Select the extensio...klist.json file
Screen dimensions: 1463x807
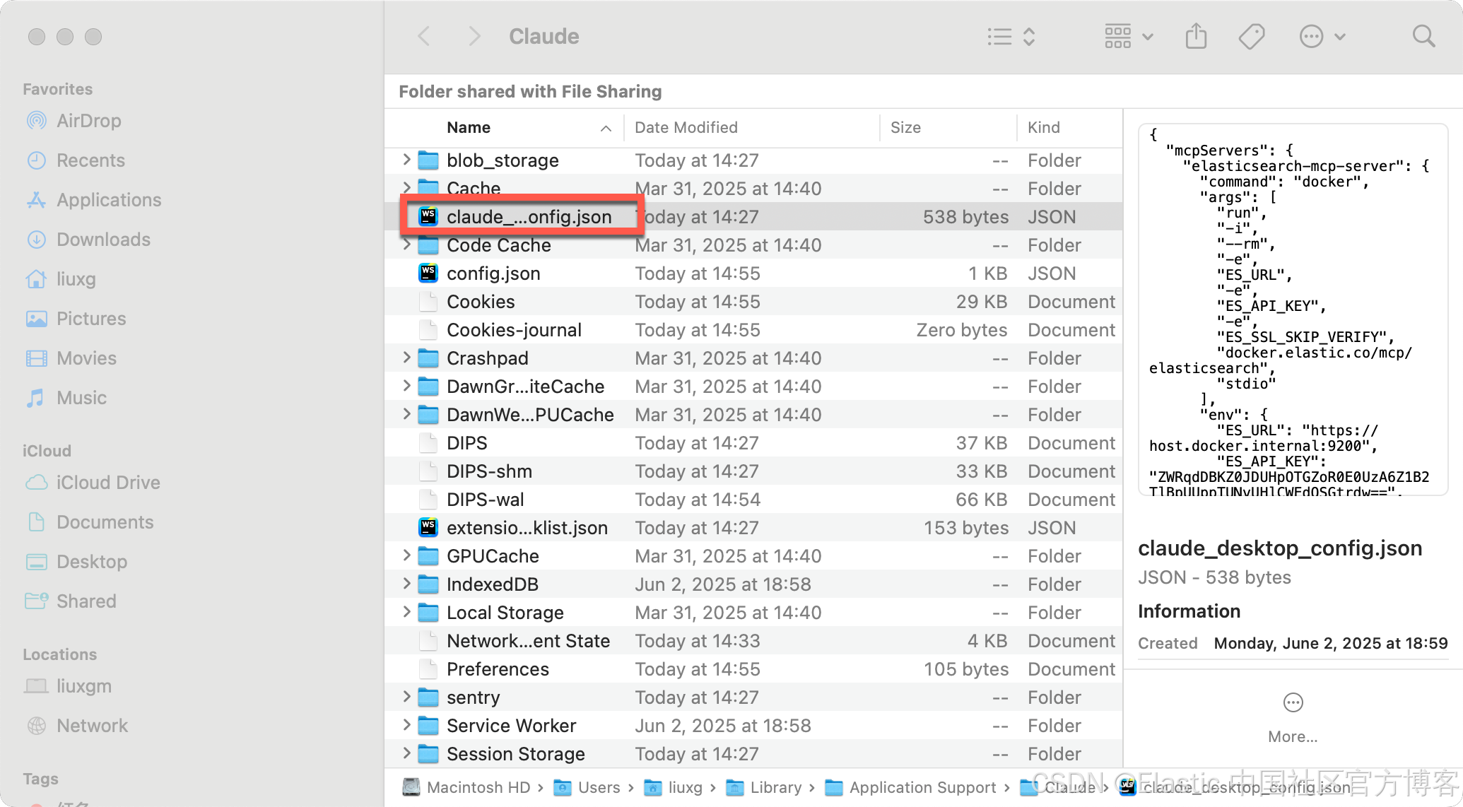753,528
